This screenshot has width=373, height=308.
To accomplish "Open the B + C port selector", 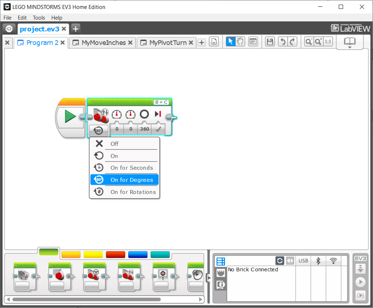I will coord(162,102).
